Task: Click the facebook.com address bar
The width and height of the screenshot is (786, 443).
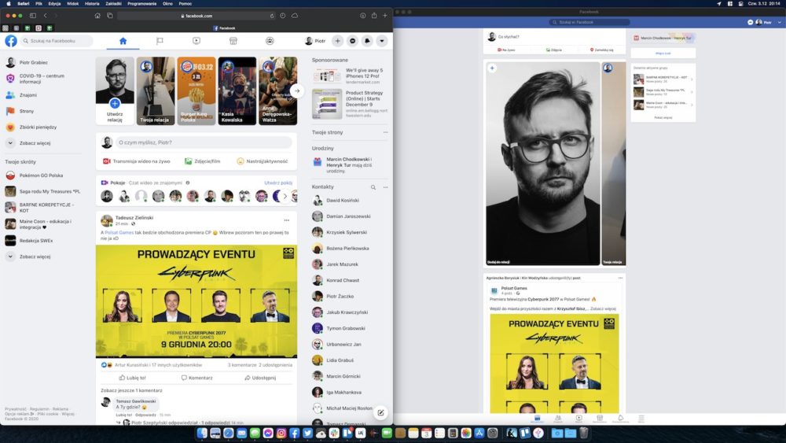Action: pyautogui.click(x=196, y=16)
